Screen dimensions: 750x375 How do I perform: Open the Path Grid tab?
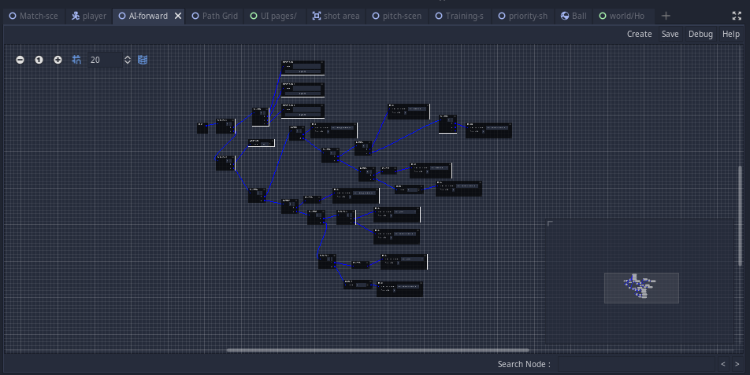[214, 16]
